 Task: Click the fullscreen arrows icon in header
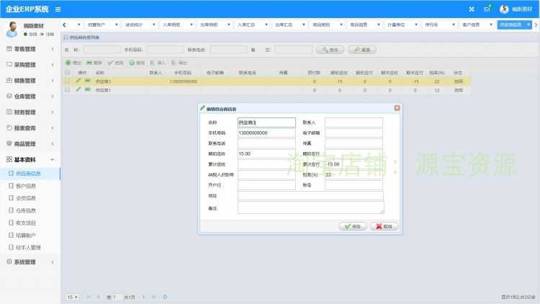pos(472,9)
